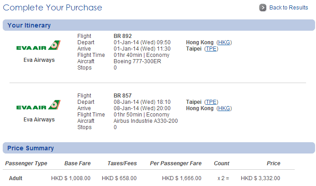The width and height of the screenshot is (316, 186).
Task: Open the TPE airport link for flight BR 857
Action: coord(211,102)
